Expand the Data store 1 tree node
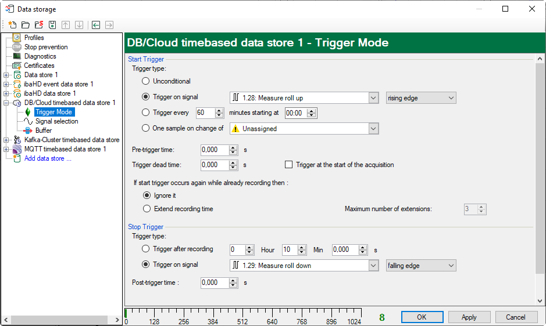 click(x=6, y=75)
